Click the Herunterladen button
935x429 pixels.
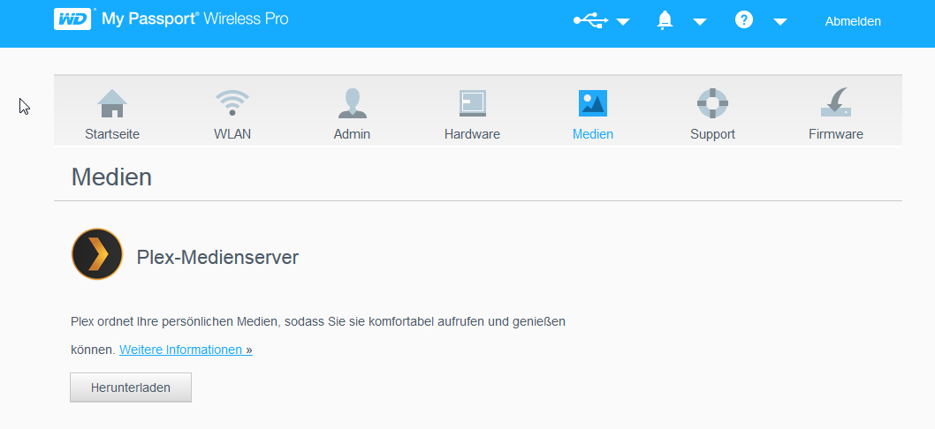131,388
